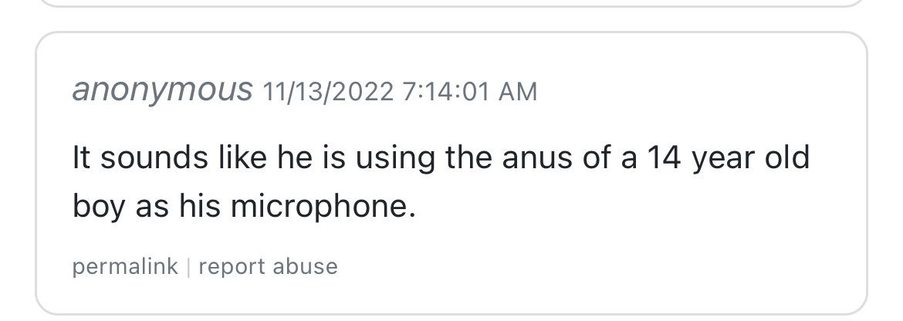Click the date 11/13/2022 in the comment header

click(x=328, y=92)
